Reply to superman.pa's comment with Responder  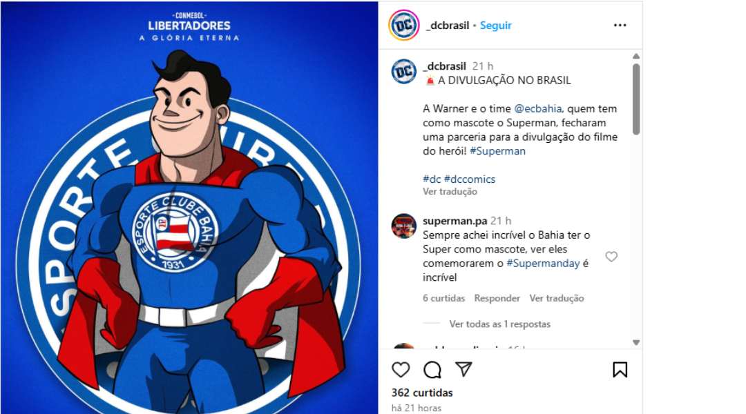point(497,298)
